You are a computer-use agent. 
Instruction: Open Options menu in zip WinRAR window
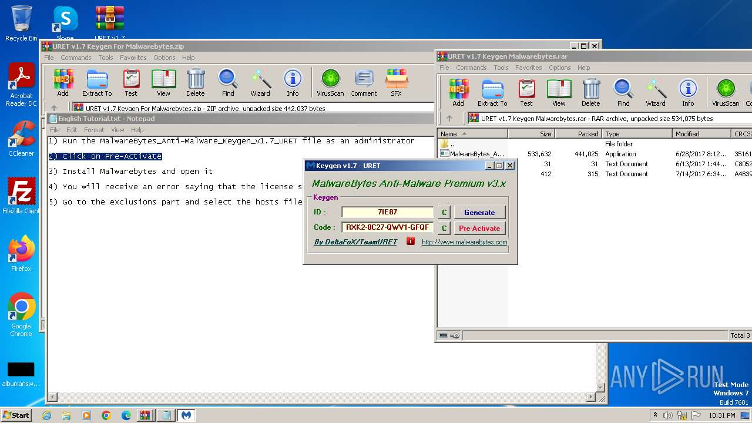tap(164, 58)
